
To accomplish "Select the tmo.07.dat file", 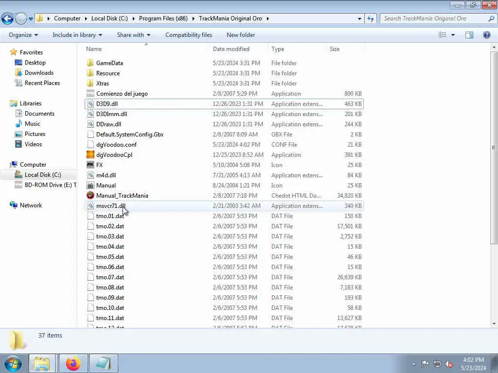I will (x=224, y=277).
